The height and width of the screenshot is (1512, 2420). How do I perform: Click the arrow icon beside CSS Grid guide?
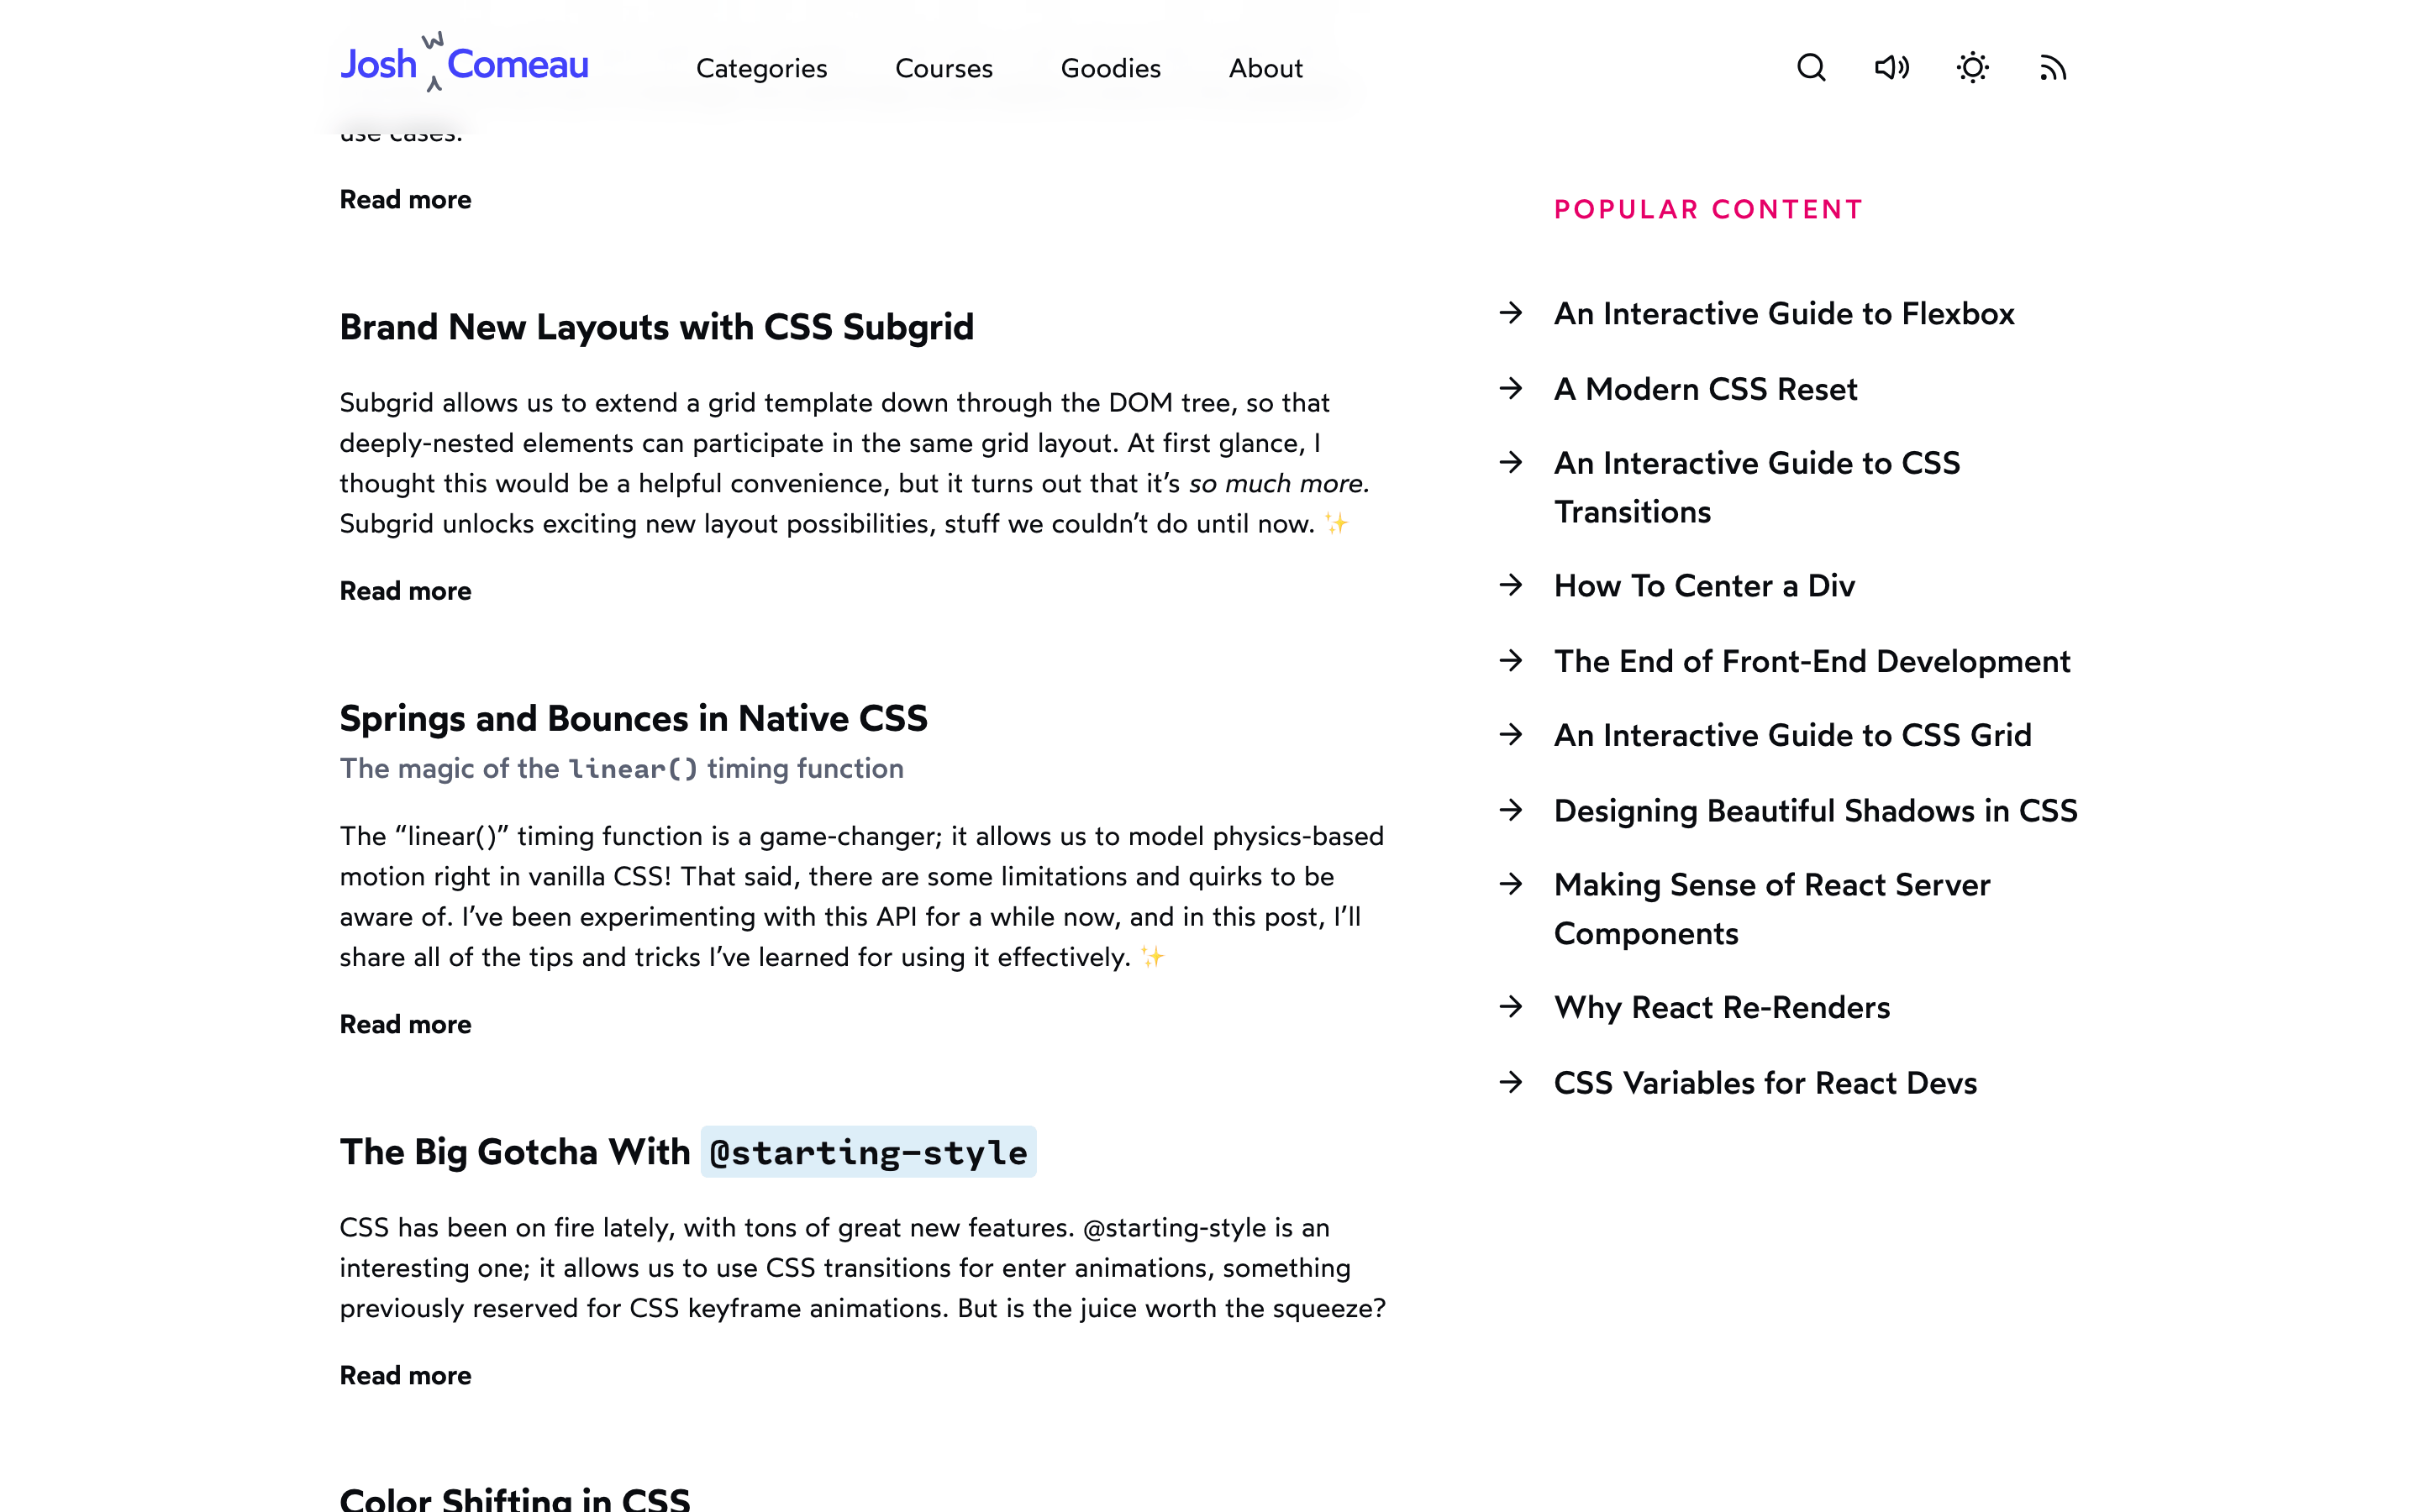pyautogui.click(x=1511, y=735)
